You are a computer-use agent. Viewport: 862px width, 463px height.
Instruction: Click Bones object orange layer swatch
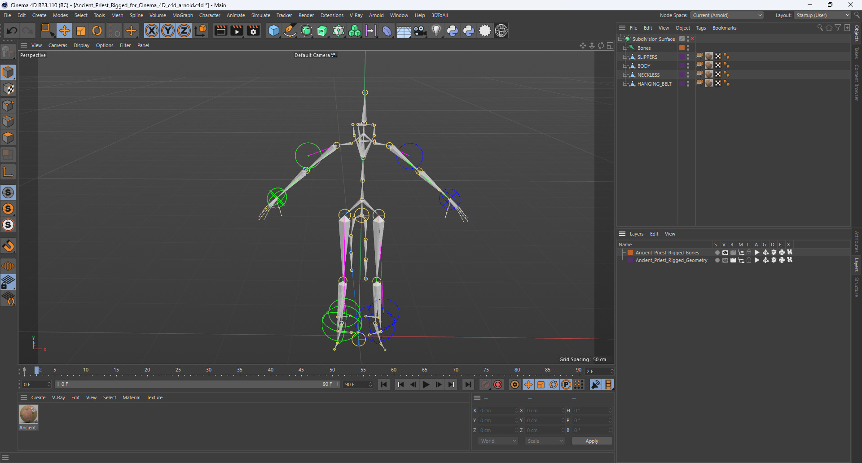[682, 48]
